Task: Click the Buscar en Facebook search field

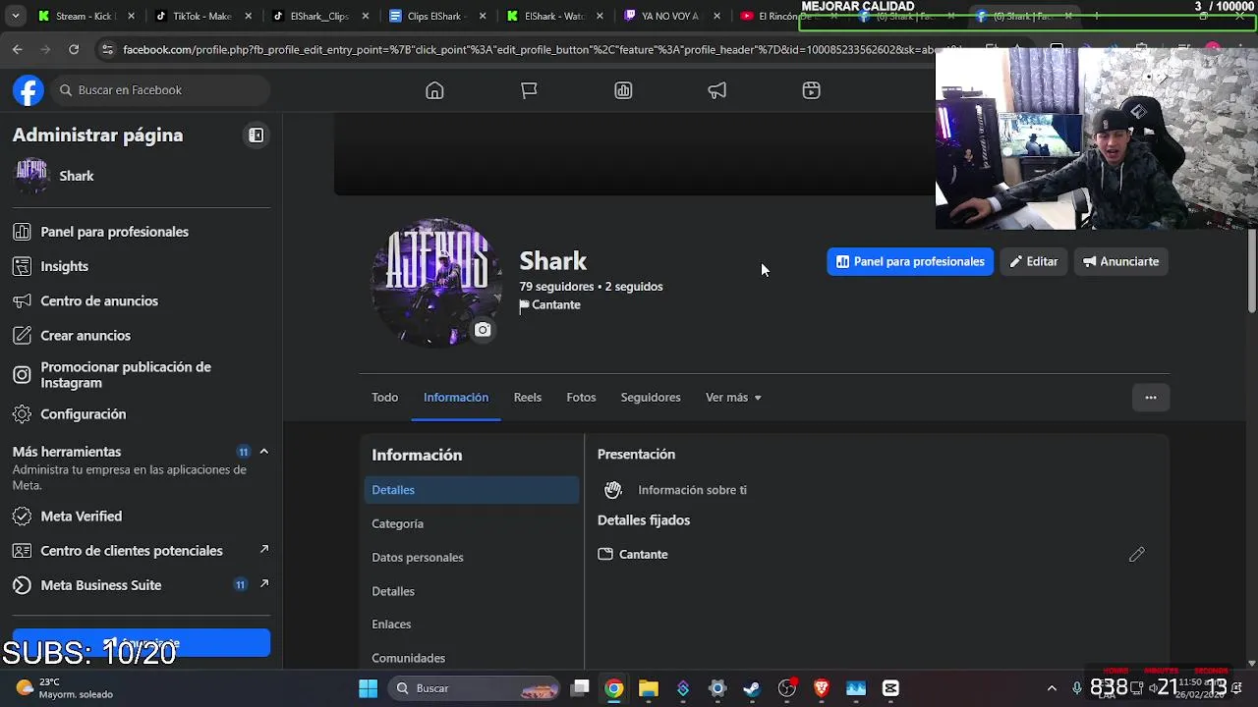Action: coord(161,90)
